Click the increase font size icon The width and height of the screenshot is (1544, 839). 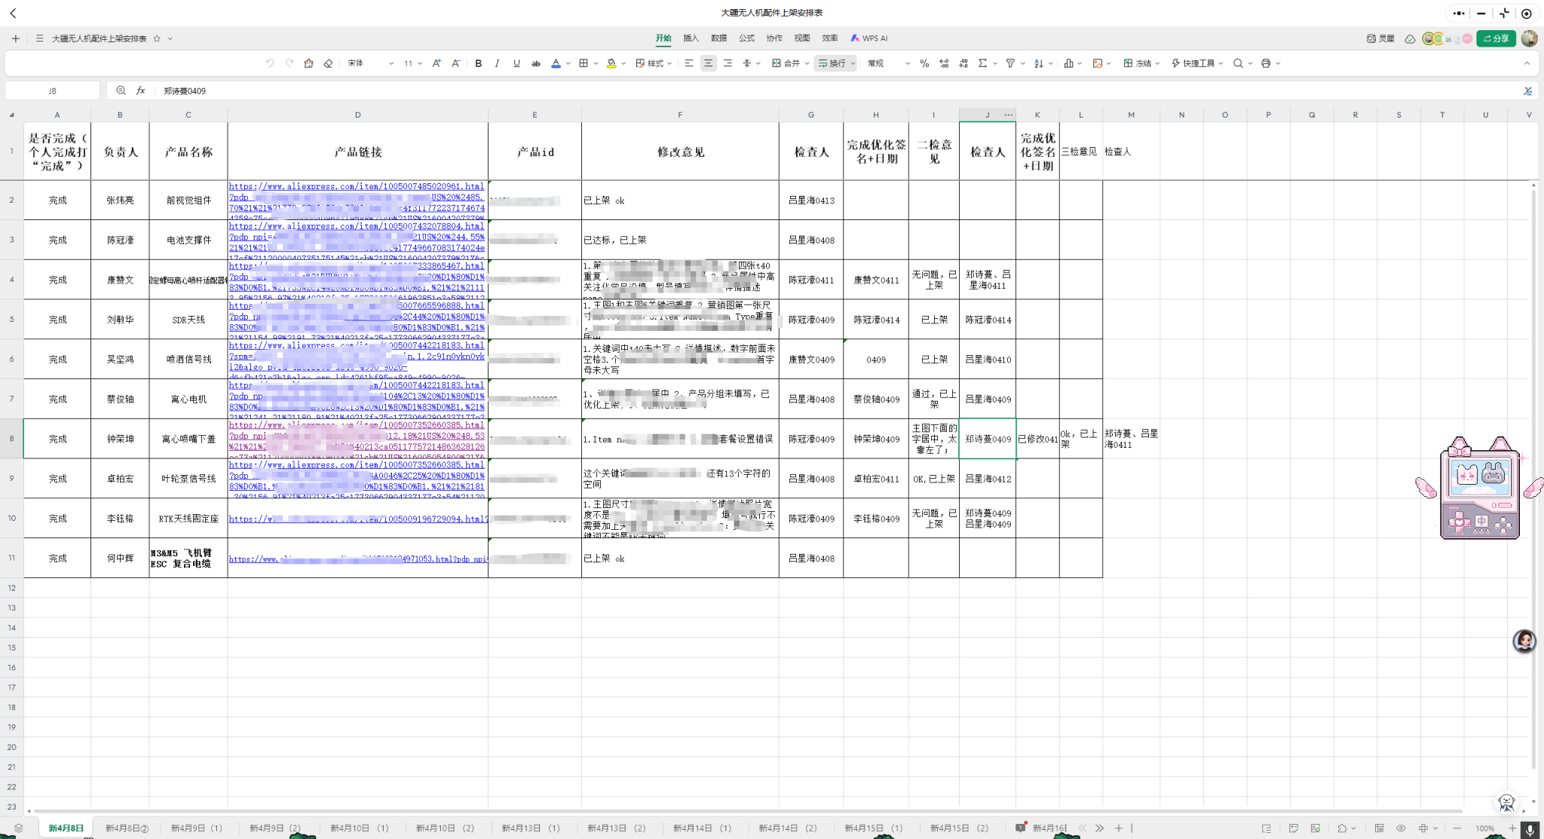pos(437,63)
